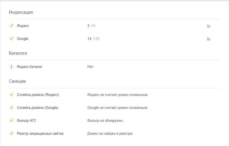Click the text 'Домен не найден в реестре.'
The height and width of the screenshot is (146, 229).
click(110, 133)
